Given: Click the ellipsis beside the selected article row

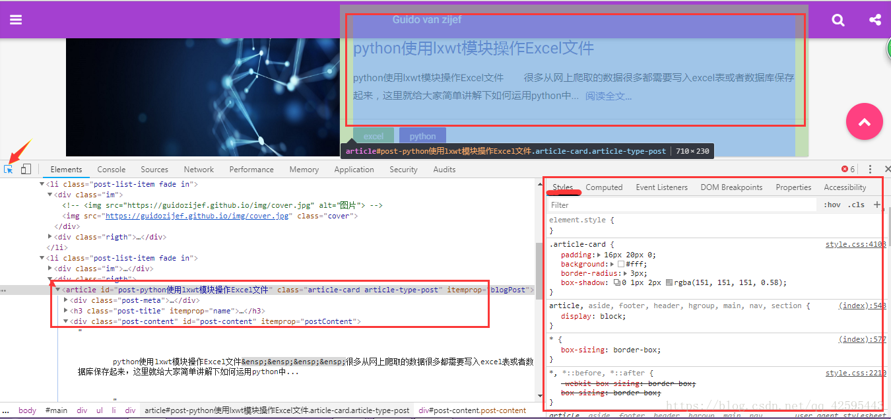Looking at the screenshot, I should coord(4,290).
